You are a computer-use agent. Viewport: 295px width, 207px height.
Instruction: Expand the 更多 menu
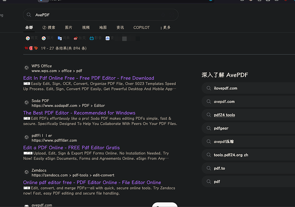pos(165,27)
